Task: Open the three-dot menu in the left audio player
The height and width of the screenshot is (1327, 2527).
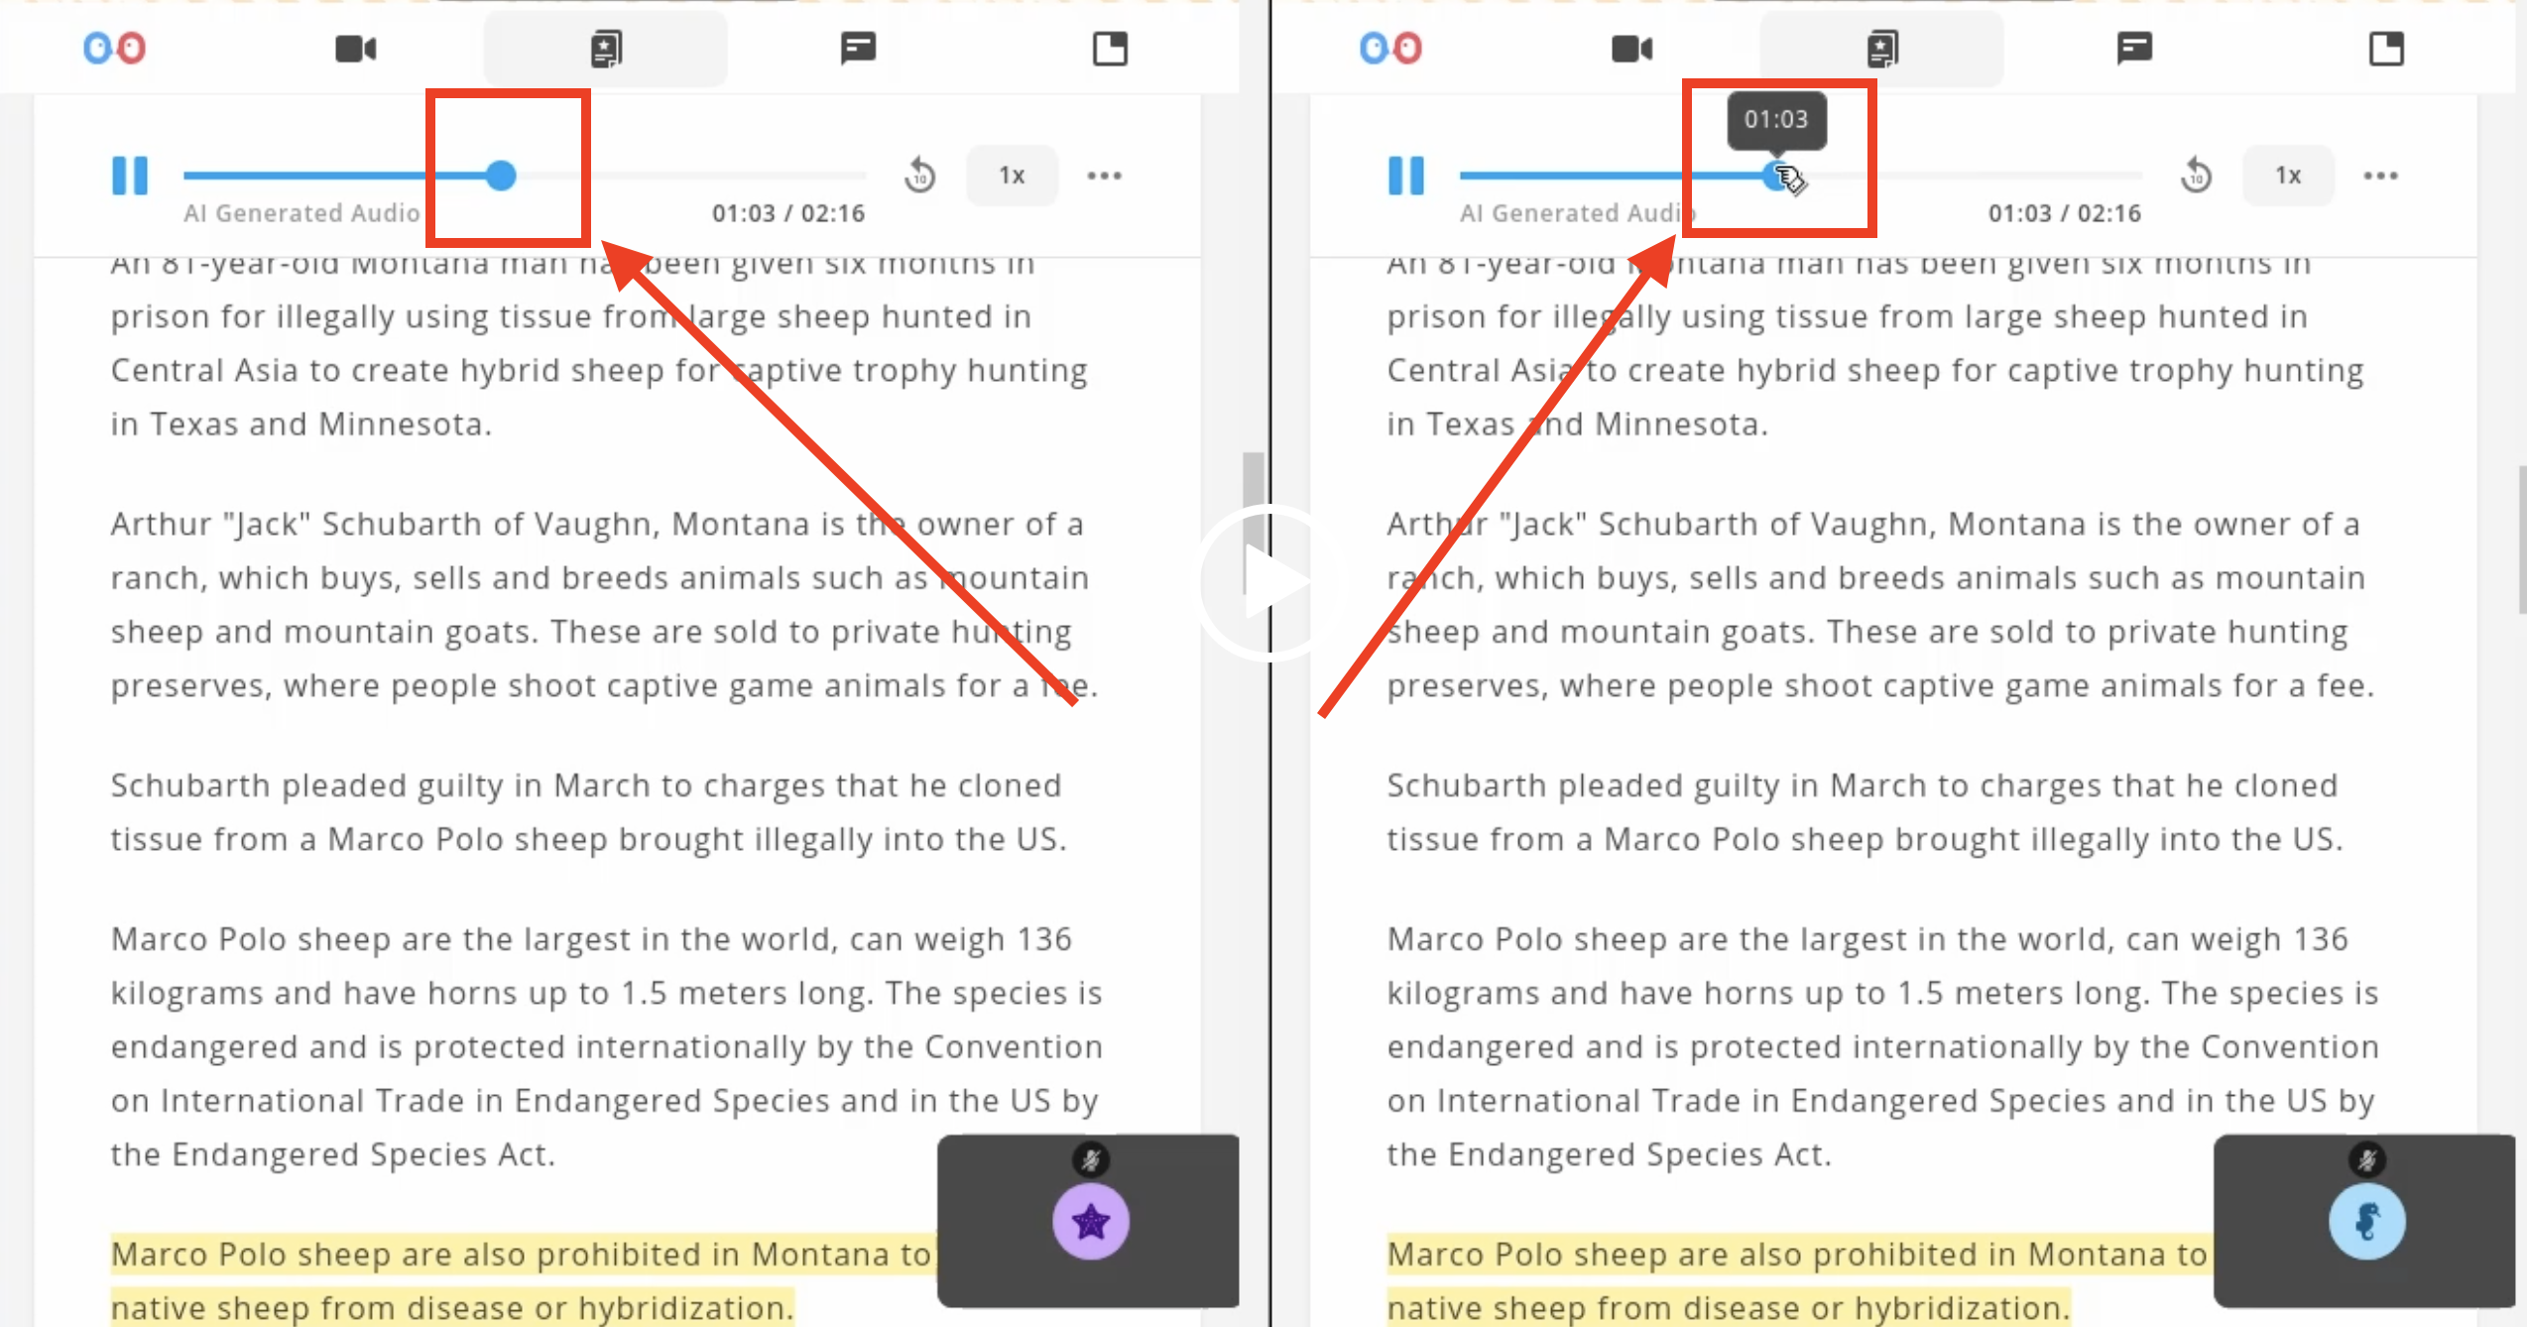Action: coord(1104,175)
